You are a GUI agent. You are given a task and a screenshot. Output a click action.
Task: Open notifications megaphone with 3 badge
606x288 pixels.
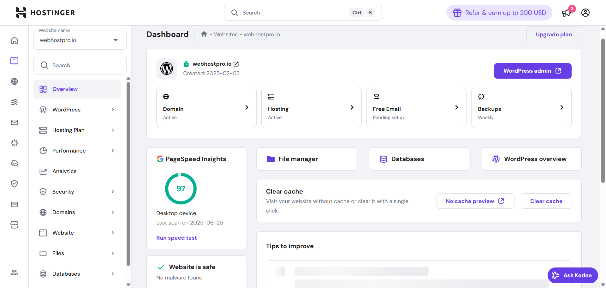[x=567, y=13]
